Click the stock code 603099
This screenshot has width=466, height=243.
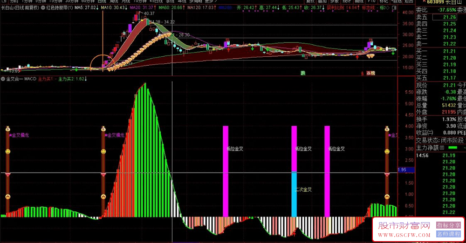click(436, 2)
